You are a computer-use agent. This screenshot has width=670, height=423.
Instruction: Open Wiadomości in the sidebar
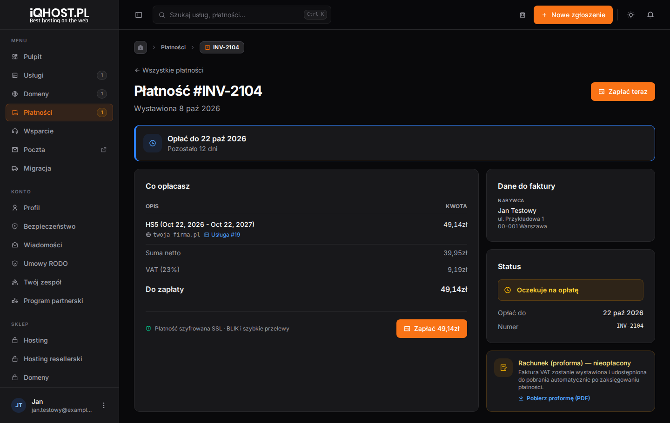59,245
